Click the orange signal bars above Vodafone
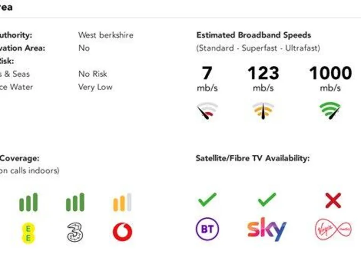The width and height of the screenshot is (361, 271). pyautogui.click(x=122, y=202)
